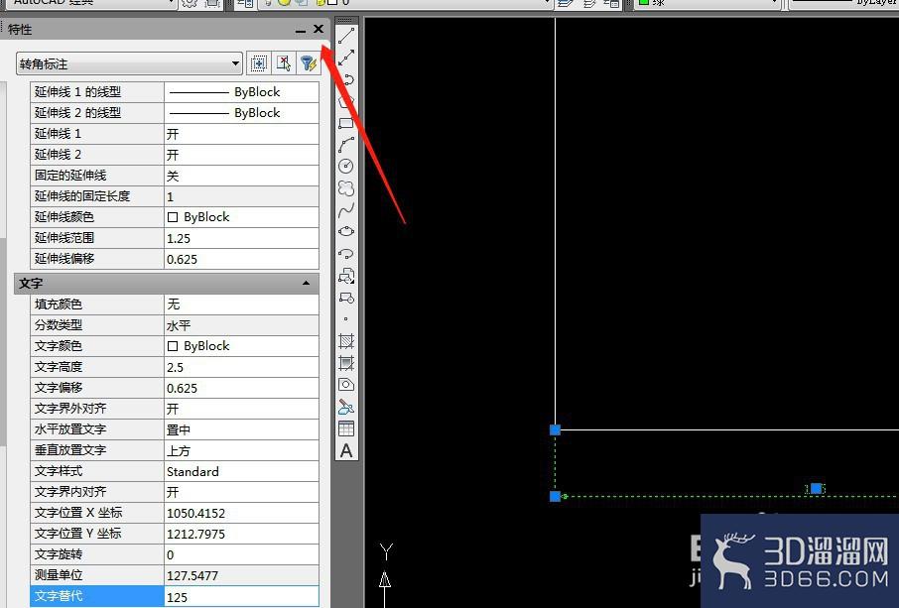Change 固定的延伸线 value 关
Screen dimensions: 899x608
(241, 176)
